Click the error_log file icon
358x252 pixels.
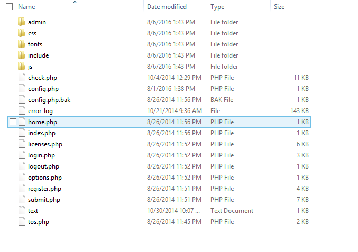(22, 111)
